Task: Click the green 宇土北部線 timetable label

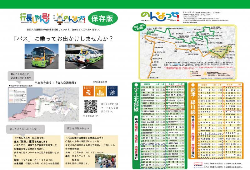Action: pos(136,99)
